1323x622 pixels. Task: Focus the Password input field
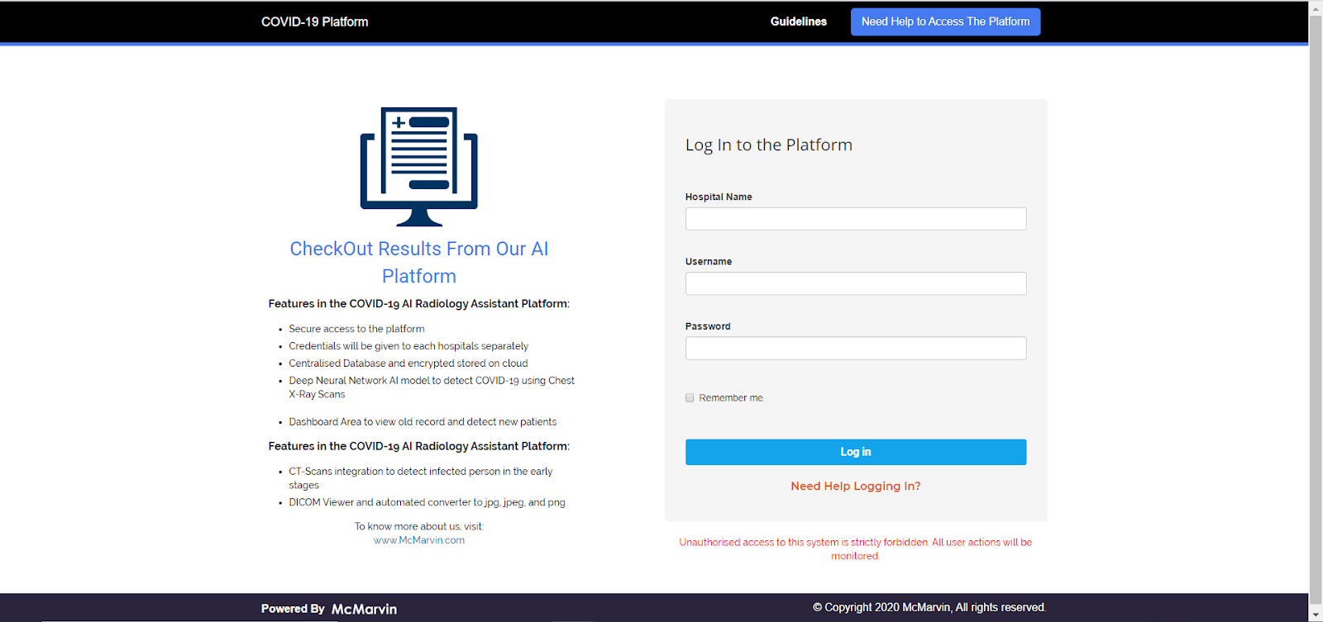tap(856, 348)
